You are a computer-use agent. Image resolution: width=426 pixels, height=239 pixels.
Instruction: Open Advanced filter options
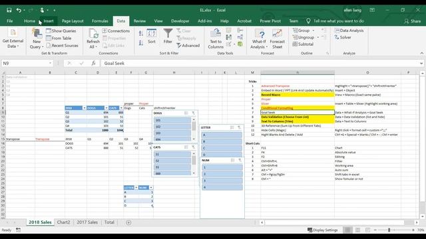coord(188,46)
